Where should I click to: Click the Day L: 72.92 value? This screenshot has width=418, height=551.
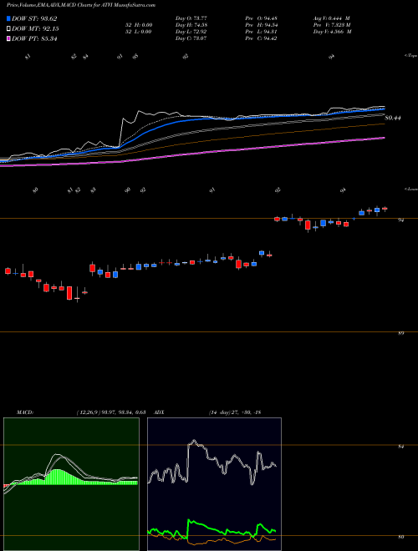coord(191,32)
